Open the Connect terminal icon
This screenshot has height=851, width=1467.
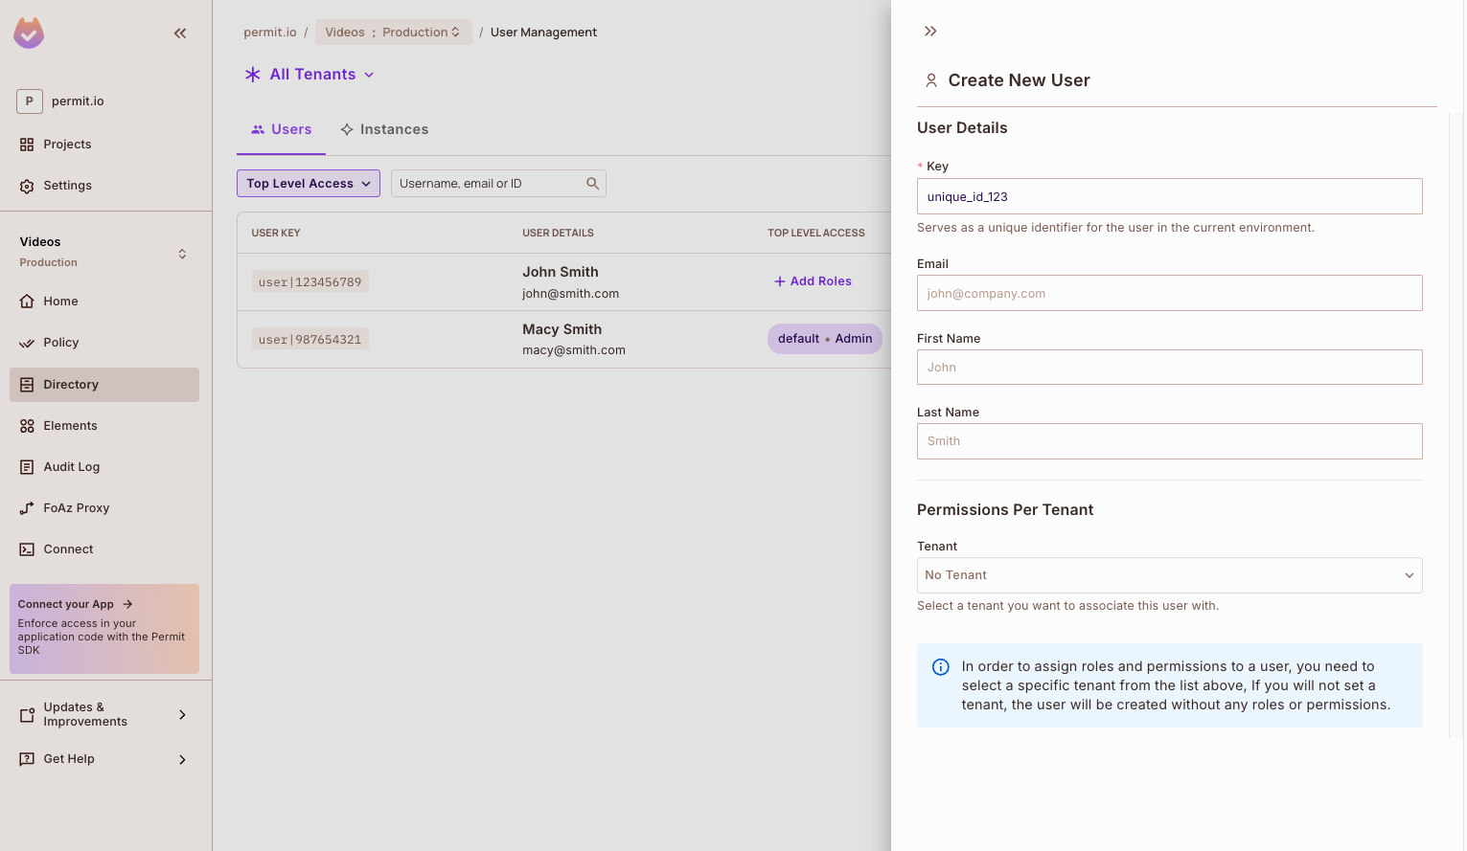pyautogui.click(x=27, y=549)
